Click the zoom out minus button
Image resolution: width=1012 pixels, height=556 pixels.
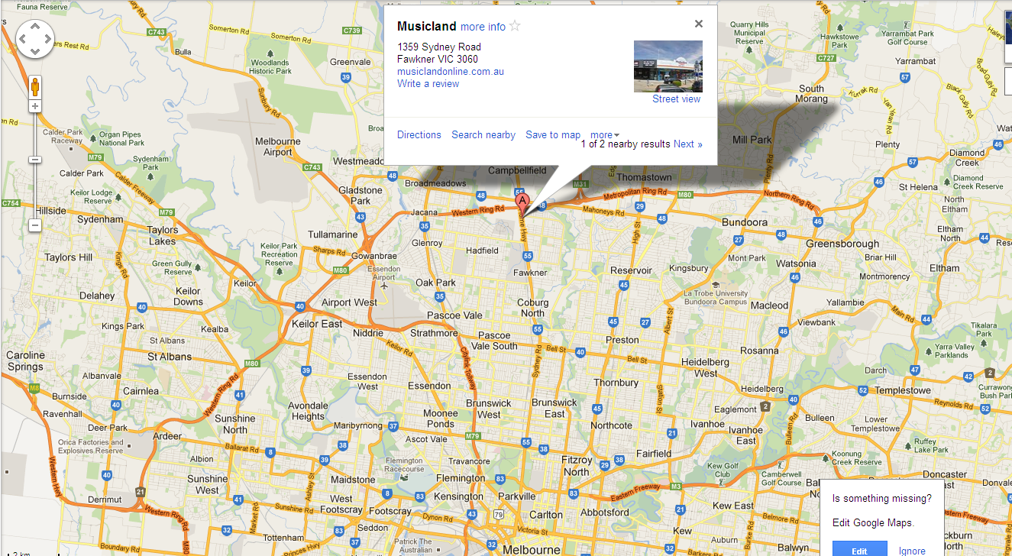34,225
